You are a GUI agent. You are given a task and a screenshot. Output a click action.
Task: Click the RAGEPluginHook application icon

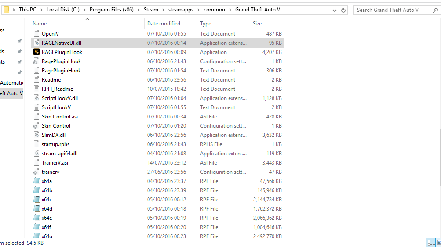pyautogui.click(x=36, y=52)
